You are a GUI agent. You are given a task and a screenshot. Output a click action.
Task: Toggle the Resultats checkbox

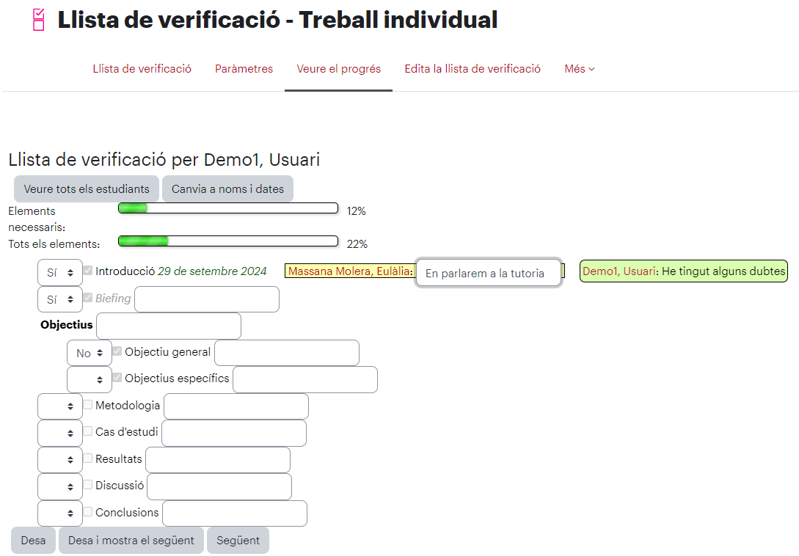pyautogui.click(x=88, y=458)
